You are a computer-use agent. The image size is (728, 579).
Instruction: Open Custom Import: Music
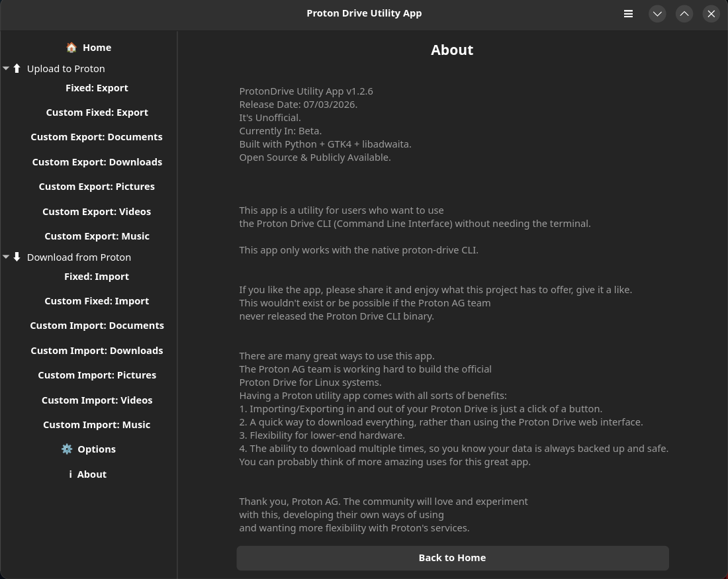coord(97,425)
